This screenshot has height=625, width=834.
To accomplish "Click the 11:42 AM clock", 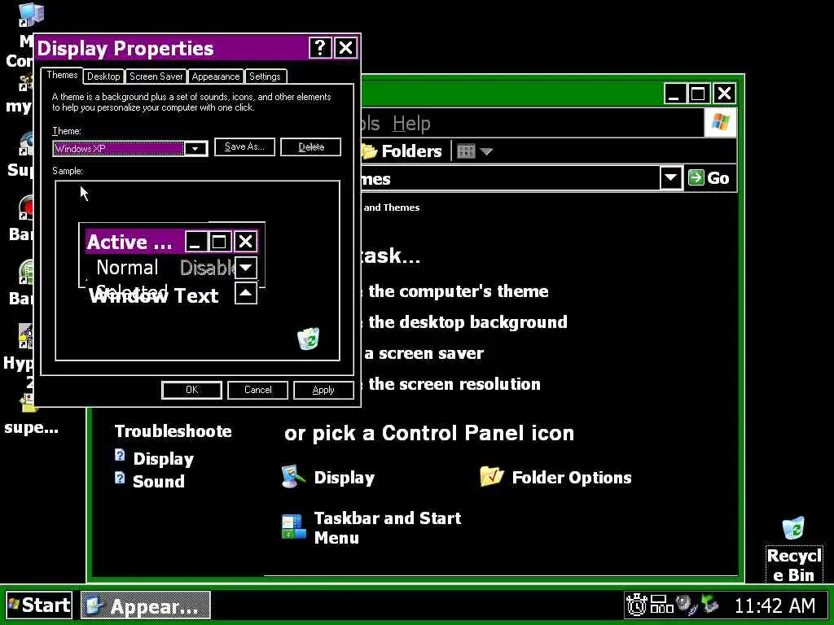I will click(775, 605).
